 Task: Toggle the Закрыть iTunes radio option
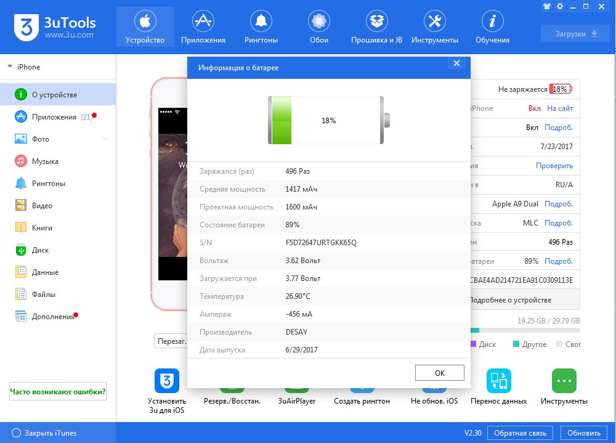click(x=17, y=433)
